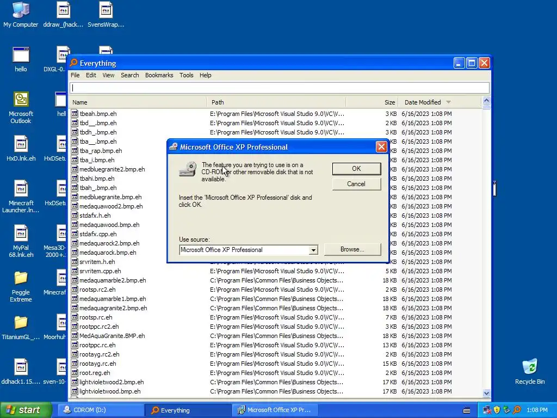Cancel the Office XP disk prompt
Viewport: 557px width, 418px height.
point(356,184)
